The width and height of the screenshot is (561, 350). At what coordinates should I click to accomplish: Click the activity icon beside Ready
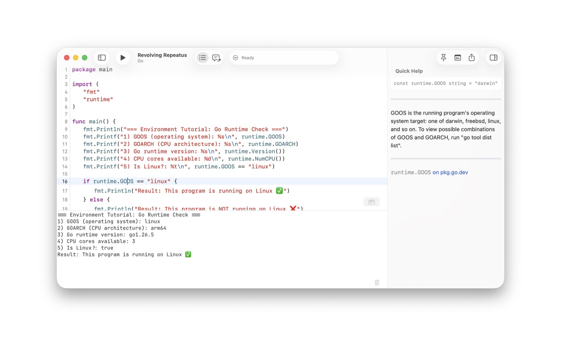click(236, 58)
